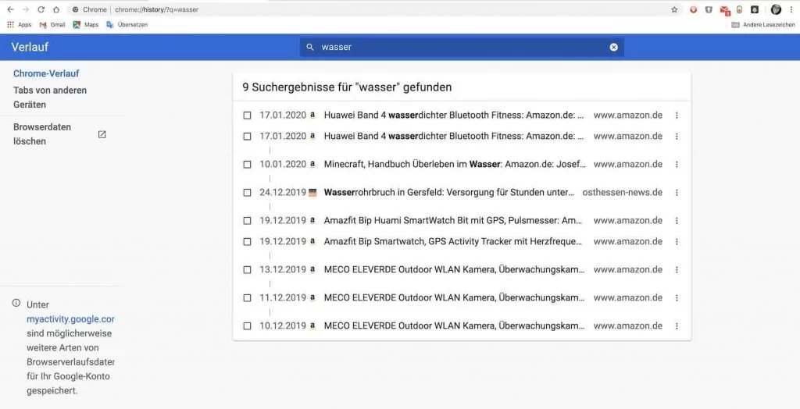Focus the history search field containing wasser
The image size is (800, 409).
[462, 47]
